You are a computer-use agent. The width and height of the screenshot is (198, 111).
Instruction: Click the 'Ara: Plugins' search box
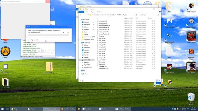149,15
